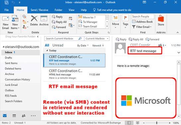Switch to the Send / Receive tab
This screenshot has width=181, height=125.
pos(40,10)
